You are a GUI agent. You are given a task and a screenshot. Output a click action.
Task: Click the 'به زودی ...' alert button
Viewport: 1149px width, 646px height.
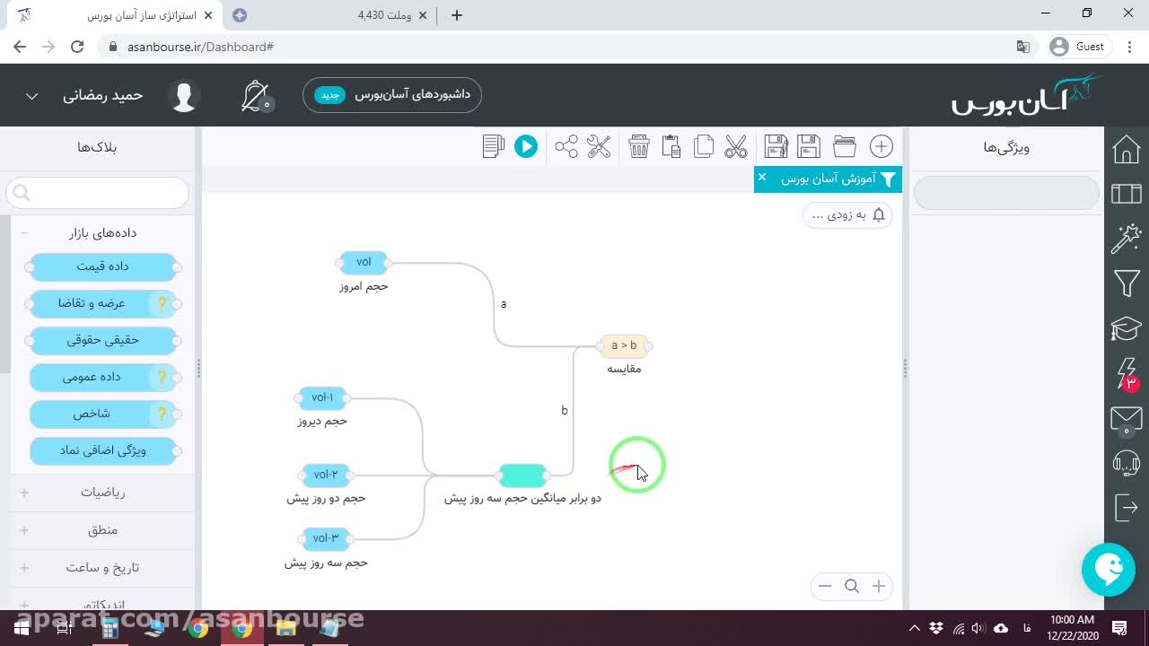pyautogui.click(x=847, y=214)
